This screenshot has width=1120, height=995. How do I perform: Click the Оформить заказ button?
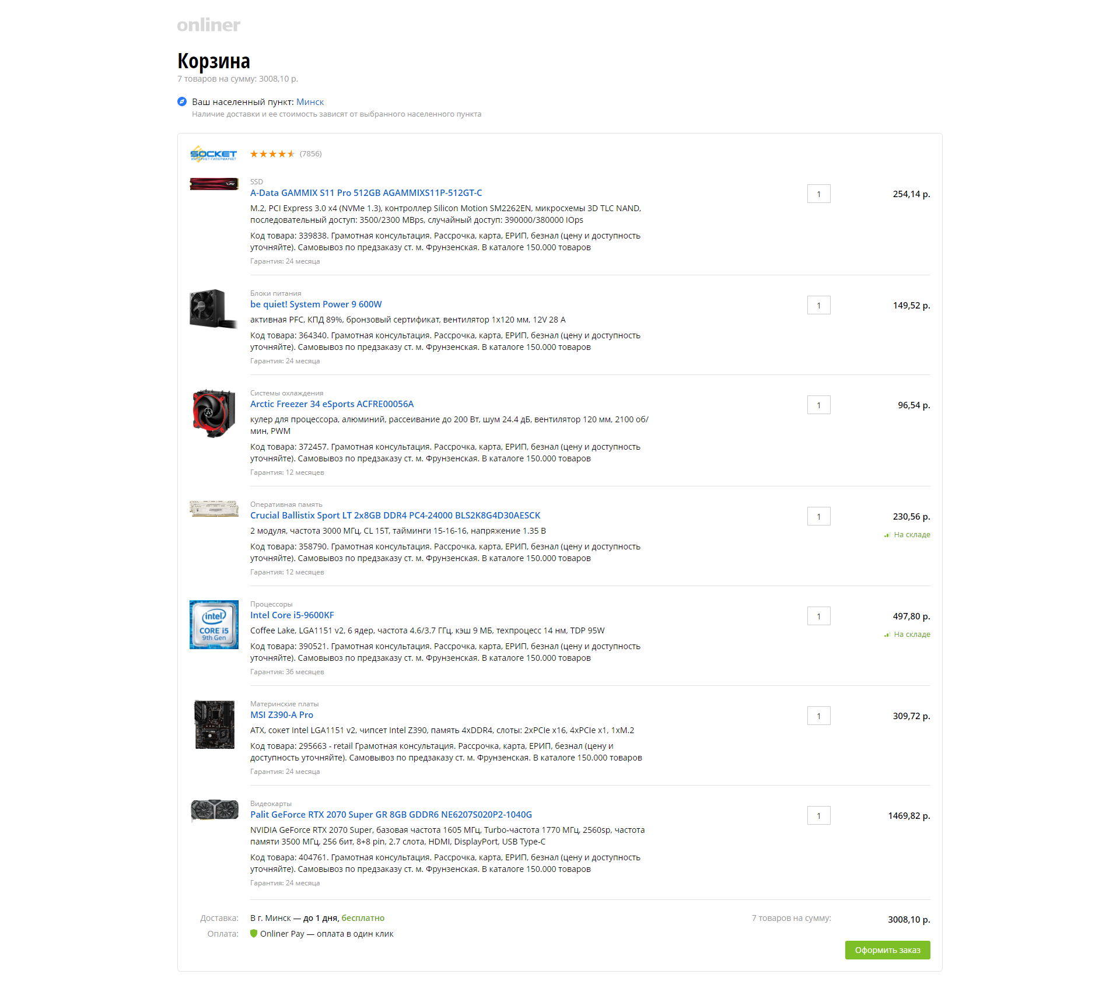point(887,950)
